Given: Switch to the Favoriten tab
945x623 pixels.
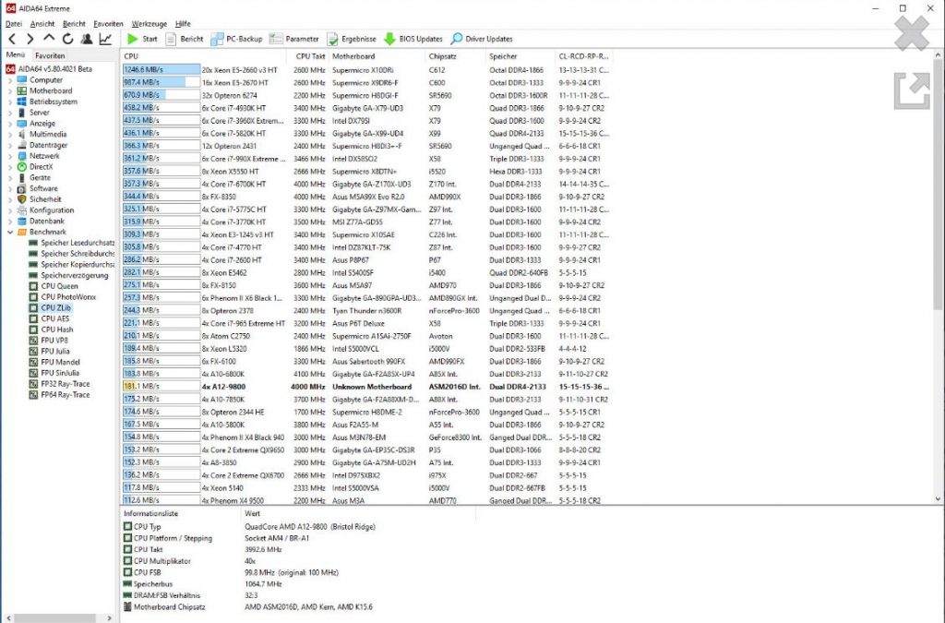Looking at the screenshot, I should tap(48, 55).
